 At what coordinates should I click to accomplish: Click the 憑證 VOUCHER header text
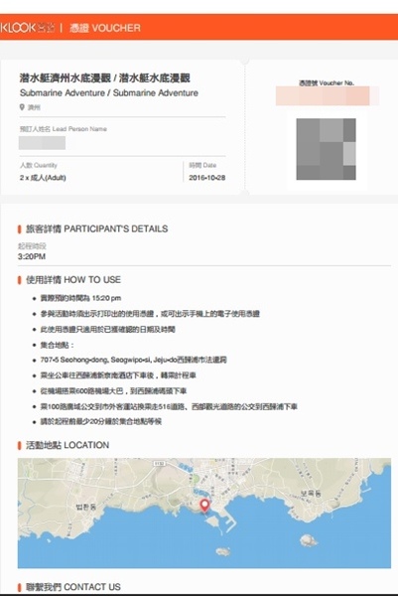(105, 28)
